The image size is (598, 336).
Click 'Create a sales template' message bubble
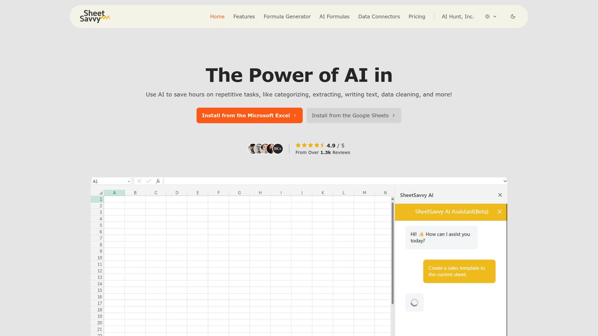tap(459, 271)
